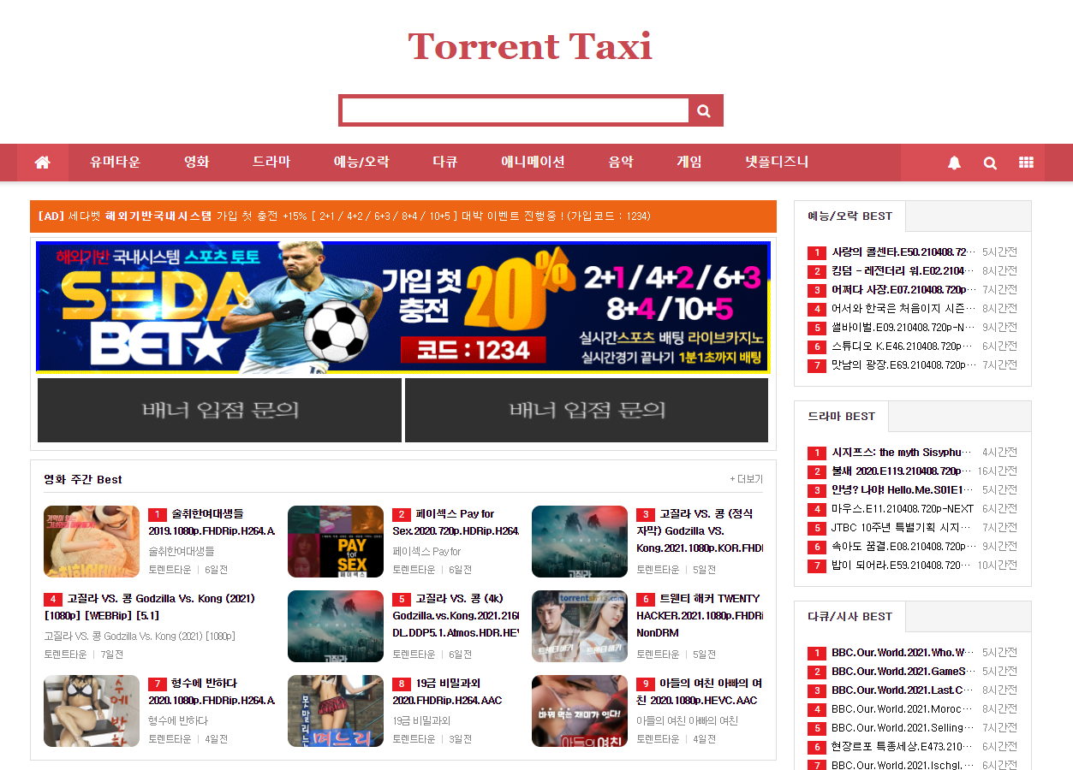
Task: Open 현장르포 특종세상.E473 entry
Action: click(903, 747)
